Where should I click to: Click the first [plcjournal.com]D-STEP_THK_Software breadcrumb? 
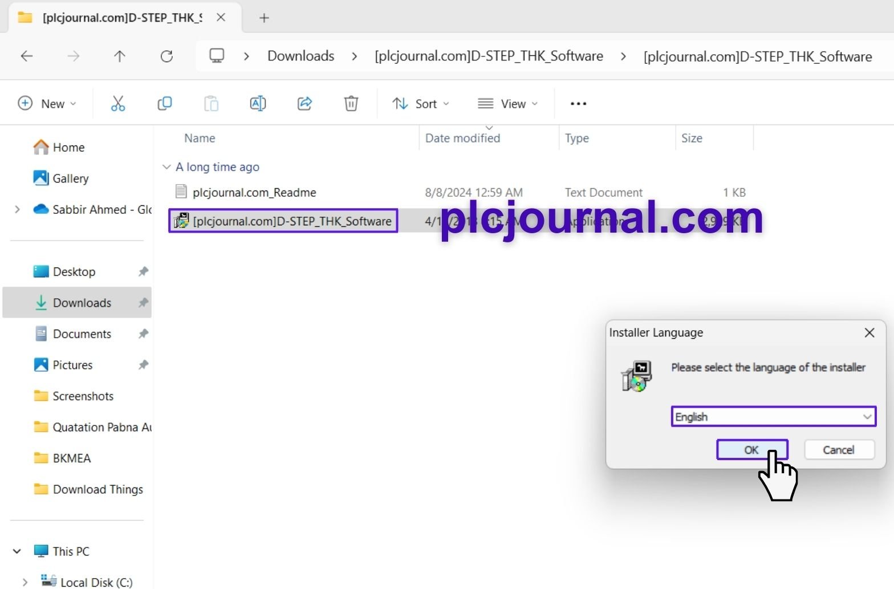(489, 56)
